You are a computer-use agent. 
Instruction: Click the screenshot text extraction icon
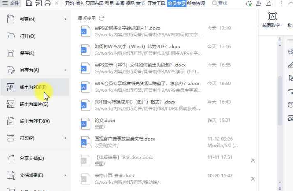272,16
